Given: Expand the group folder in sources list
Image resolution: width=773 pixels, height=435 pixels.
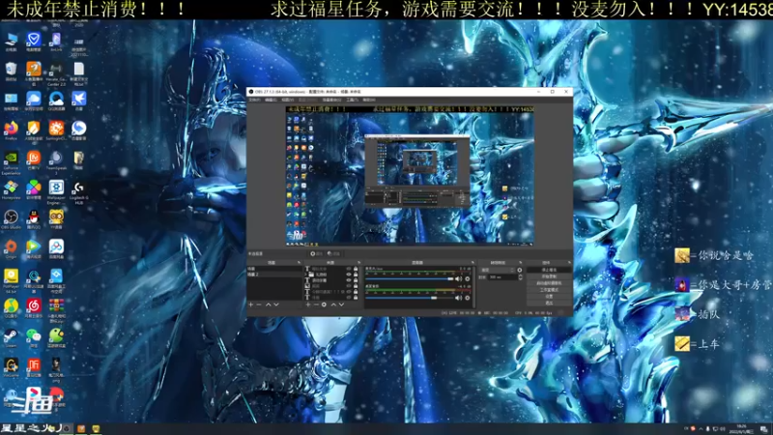Looking at the screenshot, I should tap(305, 275).
